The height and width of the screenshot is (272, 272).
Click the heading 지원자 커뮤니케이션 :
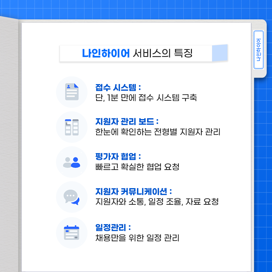[x=133, y=192]
